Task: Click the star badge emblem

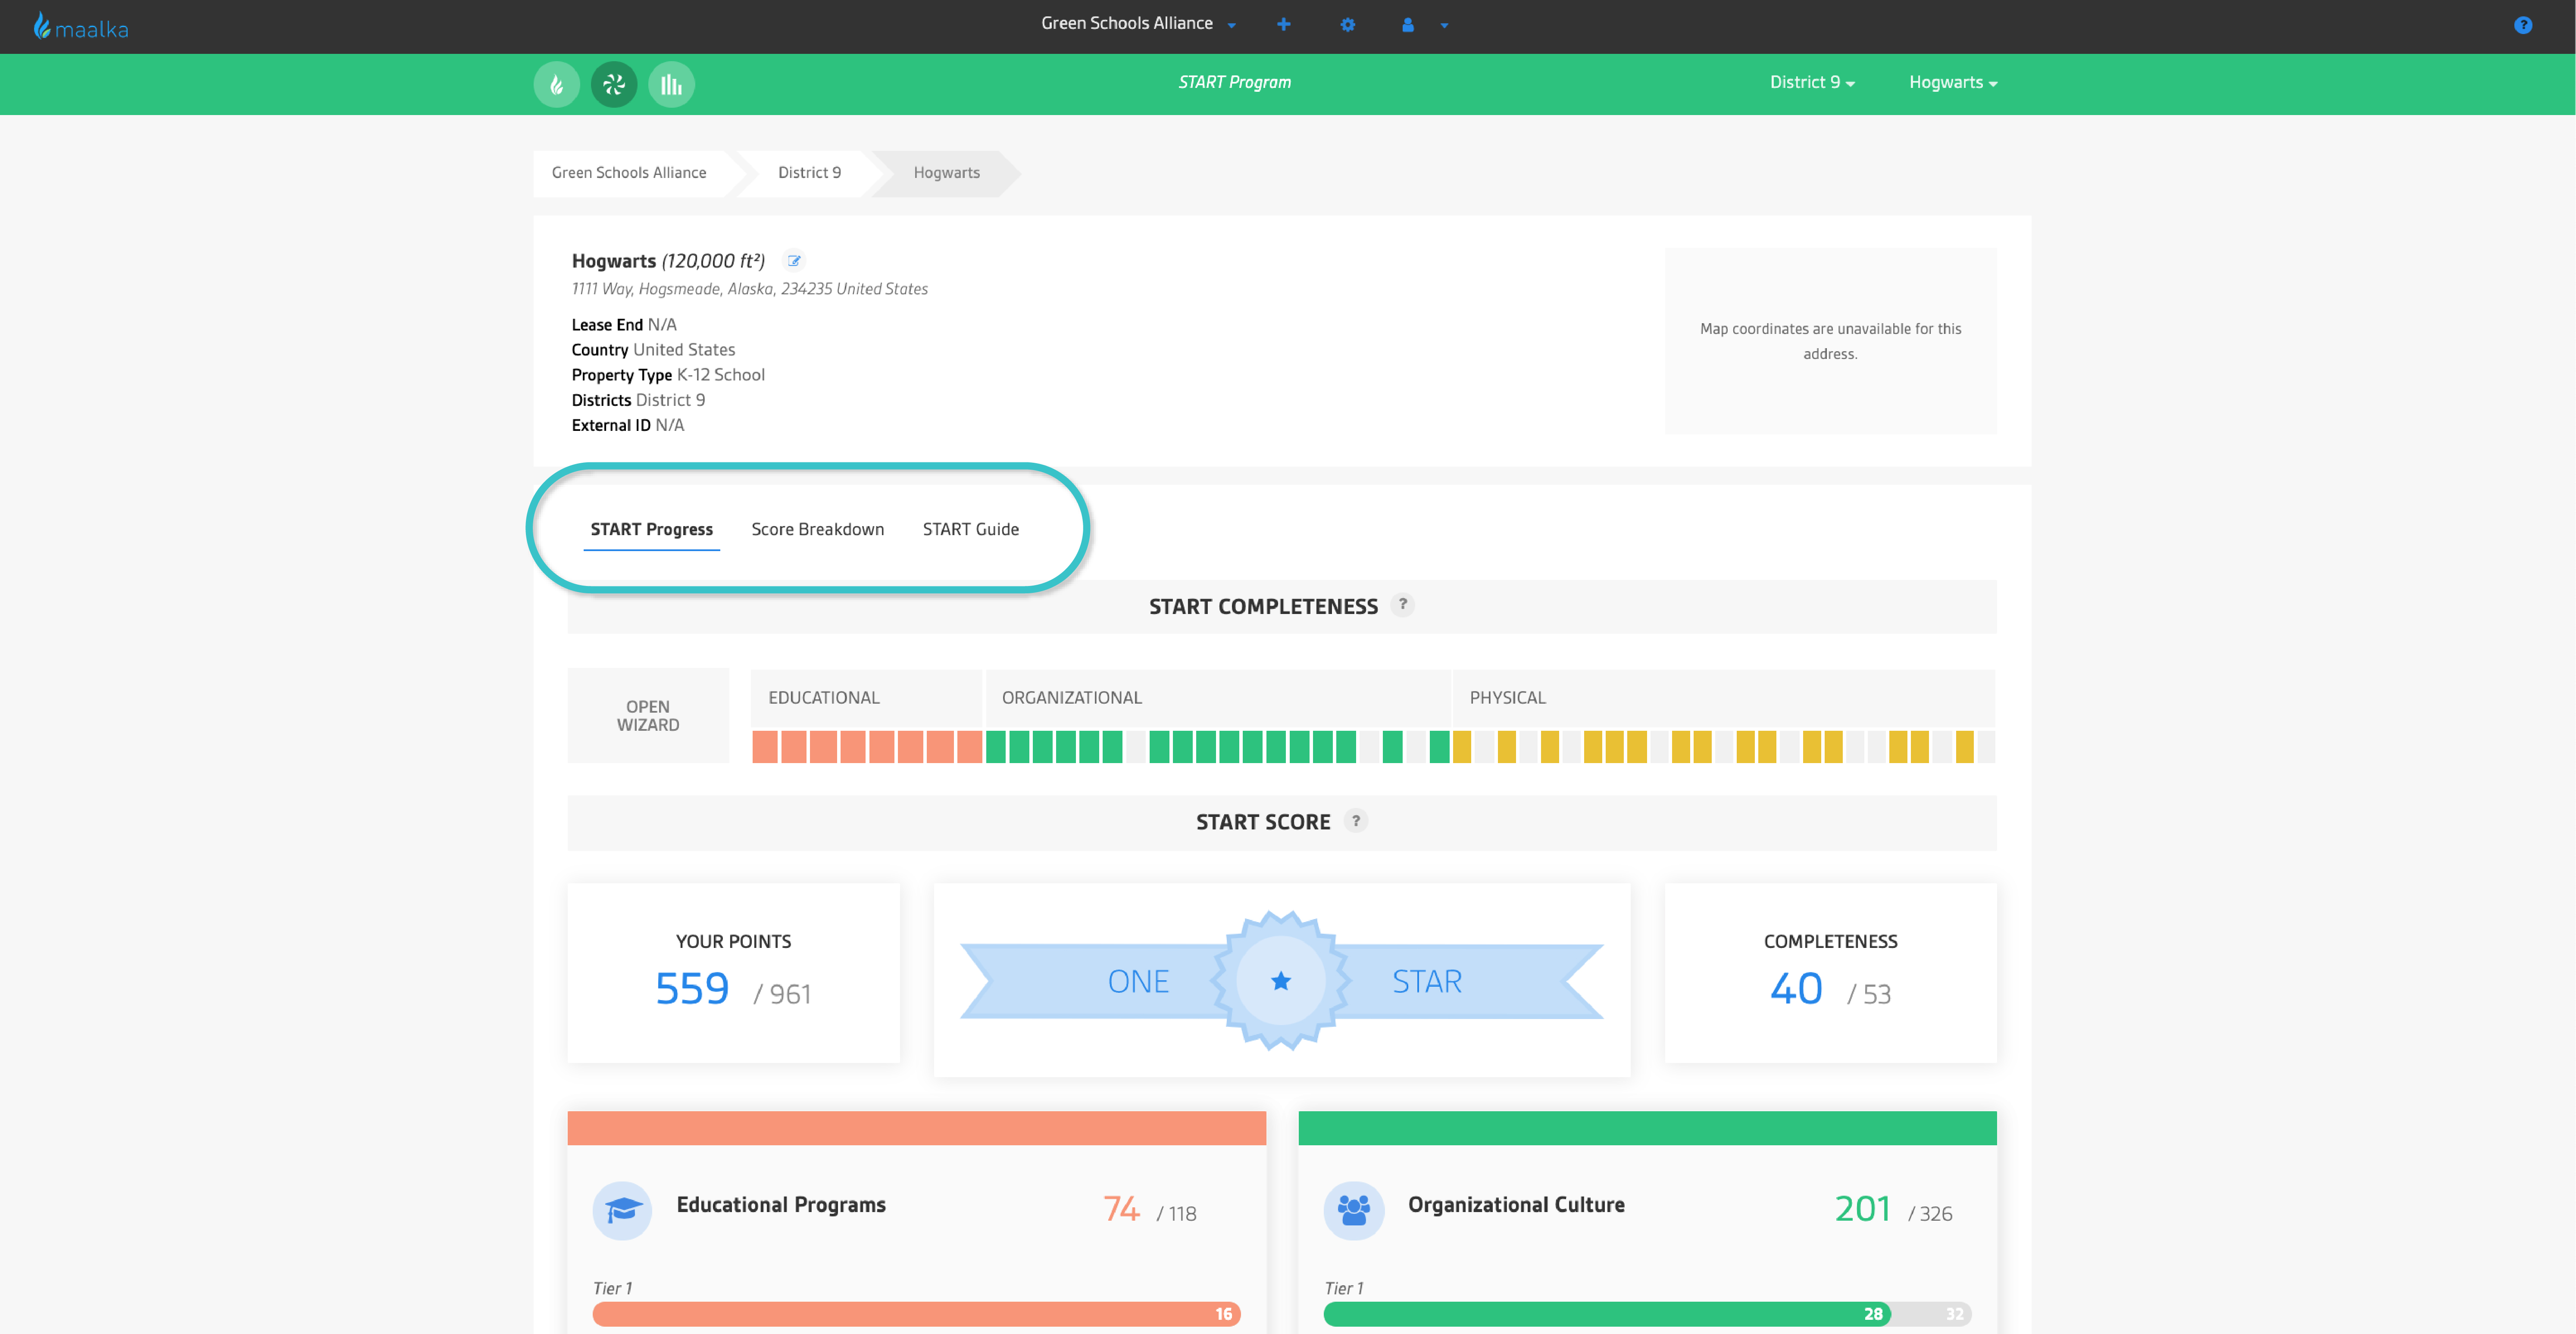Action: click(1281, 980)
